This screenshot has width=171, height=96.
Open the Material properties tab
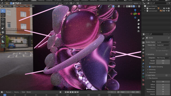pos(143,80)
